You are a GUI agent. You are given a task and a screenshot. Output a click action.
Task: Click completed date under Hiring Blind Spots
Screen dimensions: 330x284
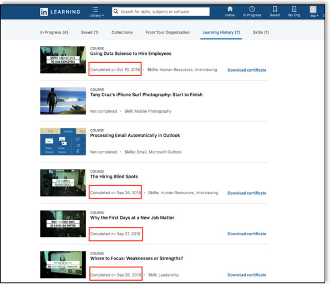115,192
